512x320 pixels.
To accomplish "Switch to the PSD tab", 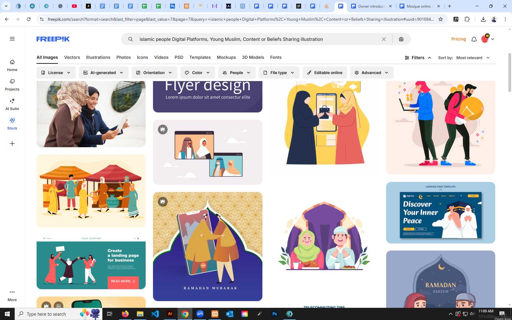I will [x=179, y=57].
